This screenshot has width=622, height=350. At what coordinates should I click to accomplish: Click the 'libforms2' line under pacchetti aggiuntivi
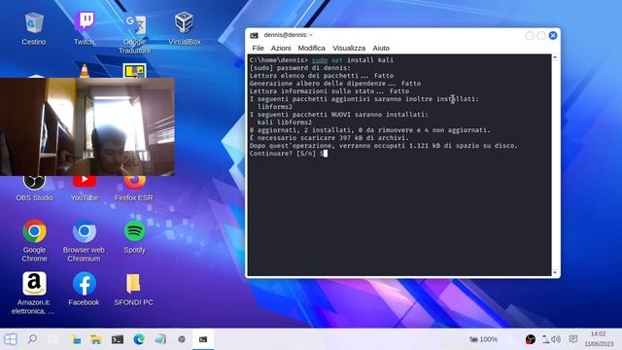click(274, 107)
